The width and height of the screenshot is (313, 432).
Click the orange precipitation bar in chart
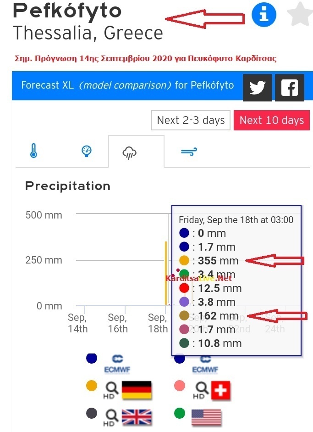[x=166, y=273]
